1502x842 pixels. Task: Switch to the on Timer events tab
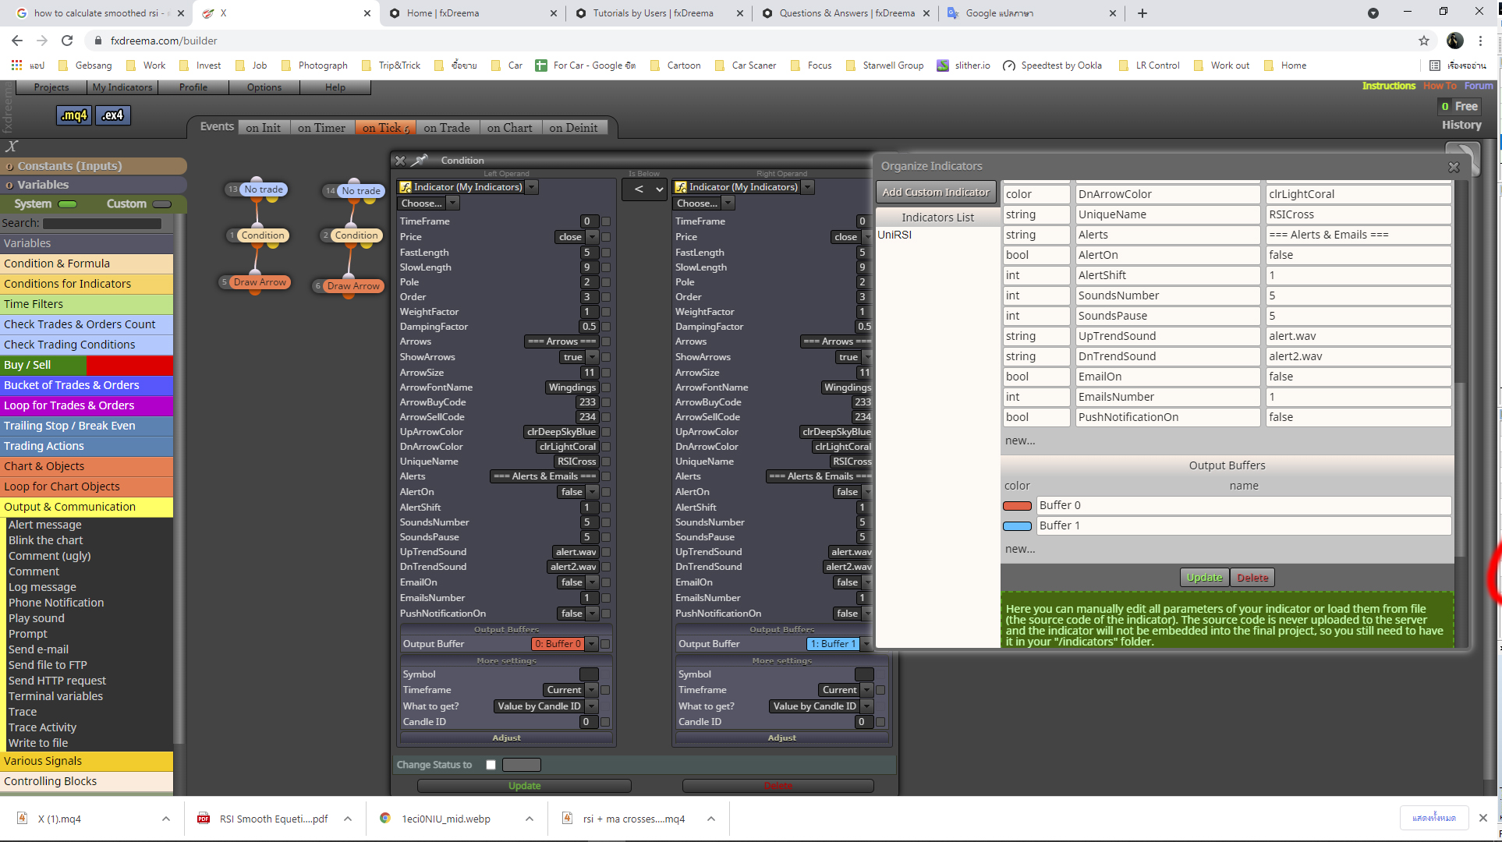321,128
